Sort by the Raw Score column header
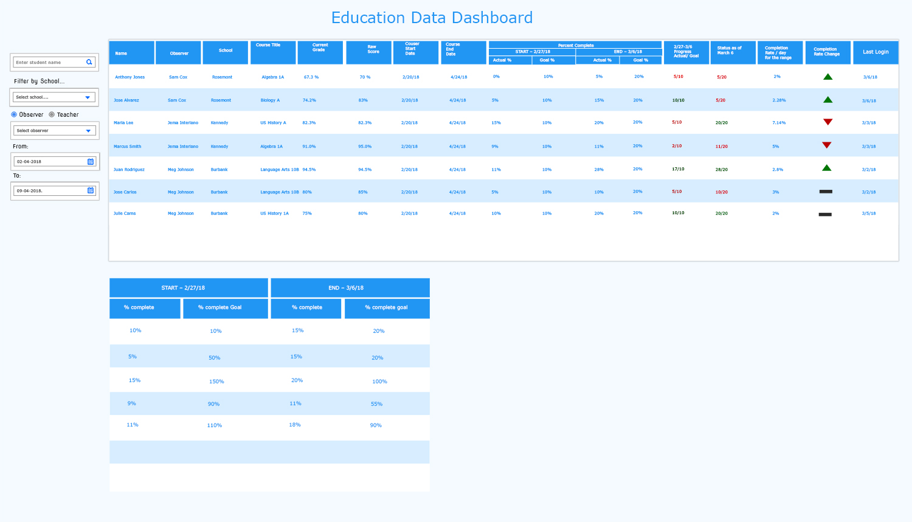This screenshot has width=912, height=522. (368, 52)
